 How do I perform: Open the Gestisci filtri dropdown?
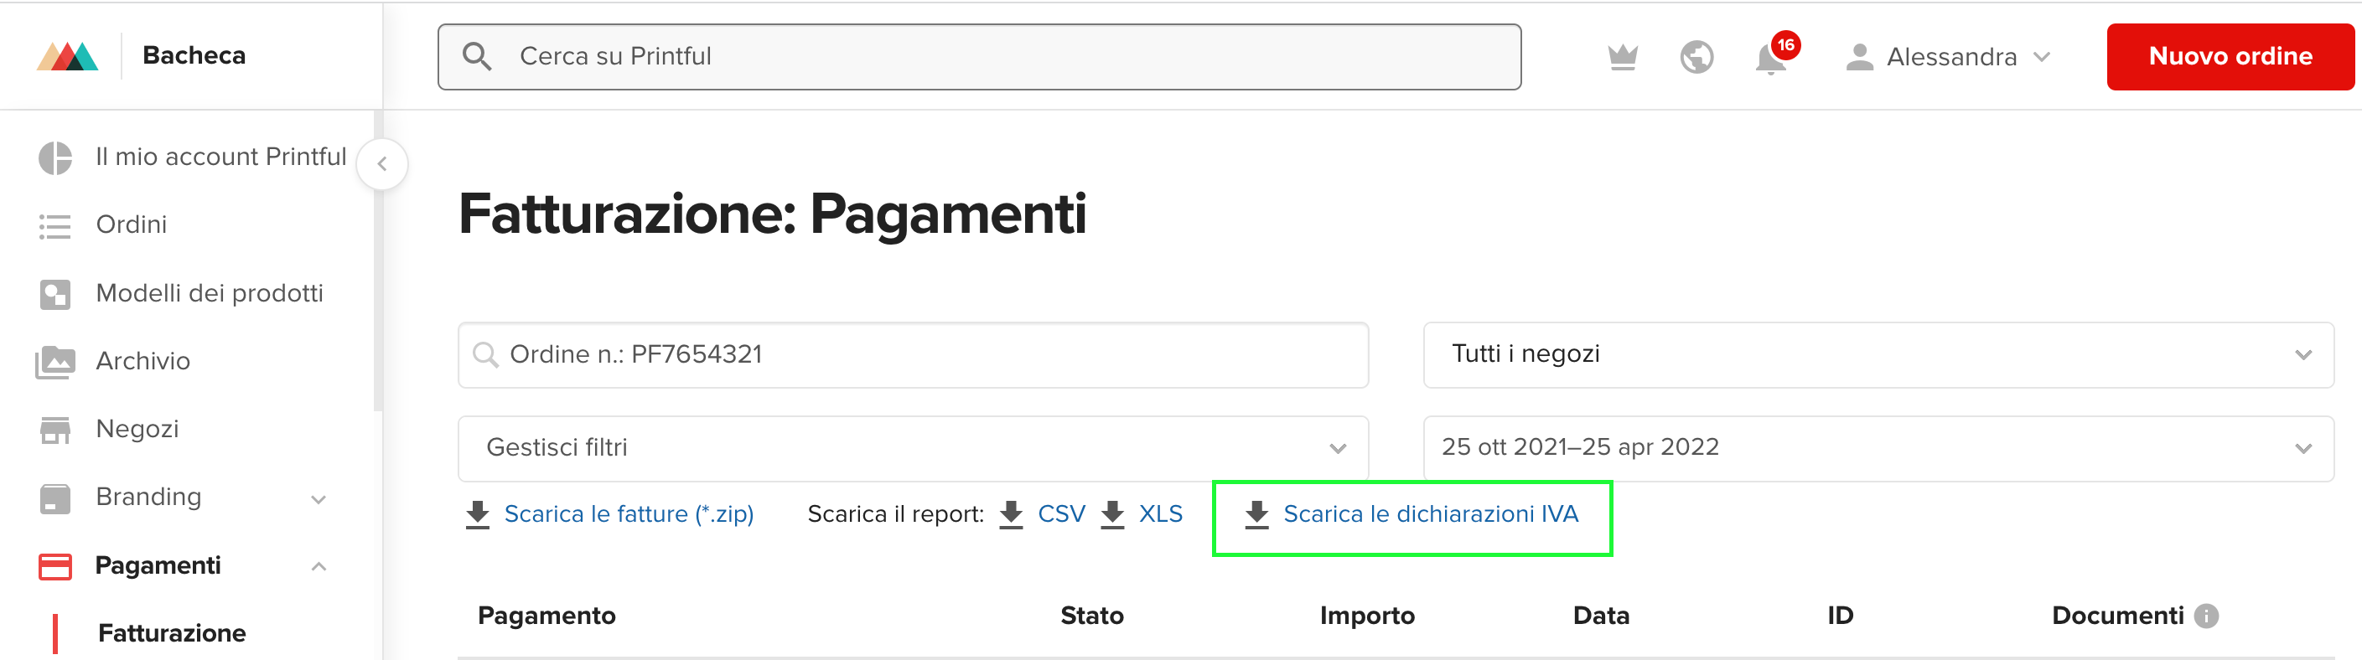tap(914, 448)
